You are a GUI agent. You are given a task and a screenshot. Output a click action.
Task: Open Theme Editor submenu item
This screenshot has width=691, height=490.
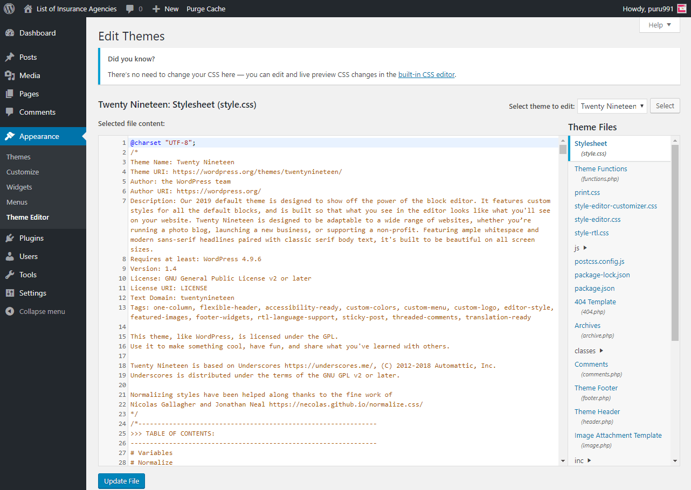tap(27, 217)
